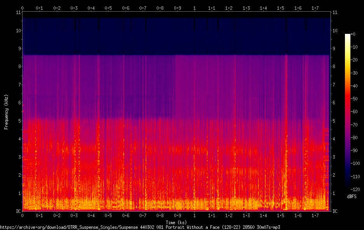Viewport: 364px width, 230px height.
Task: Click the 1·7 marker on bottom time axis
Action: click(x=315, y=216)
